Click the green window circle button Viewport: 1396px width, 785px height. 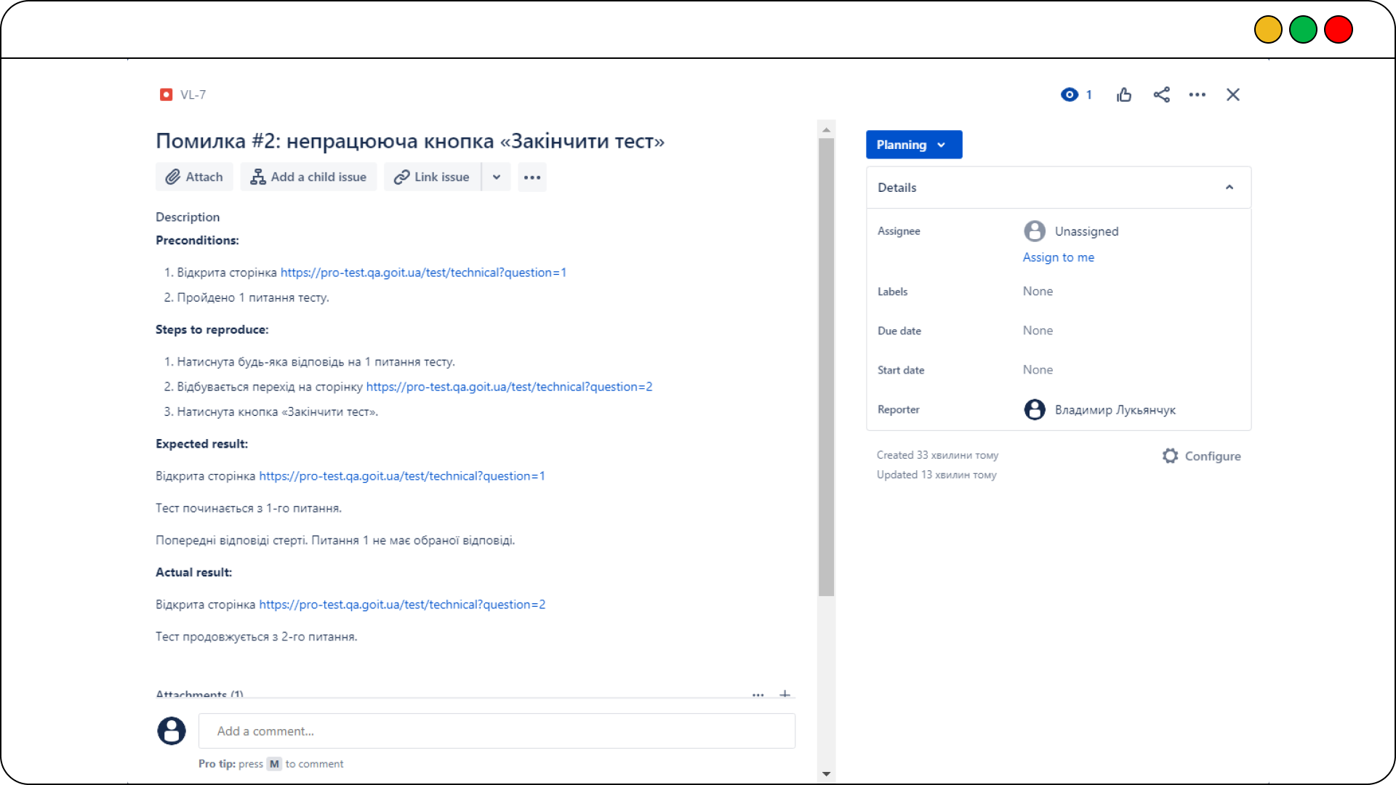click(1303, 30)
